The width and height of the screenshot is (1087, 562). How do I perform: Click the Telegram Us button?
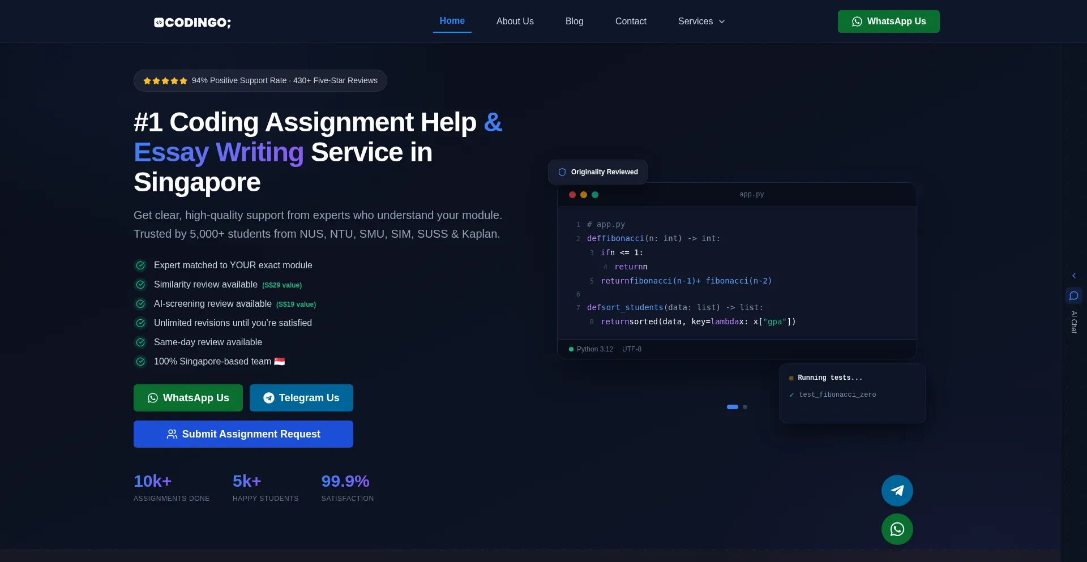click(x=301, y=398)
